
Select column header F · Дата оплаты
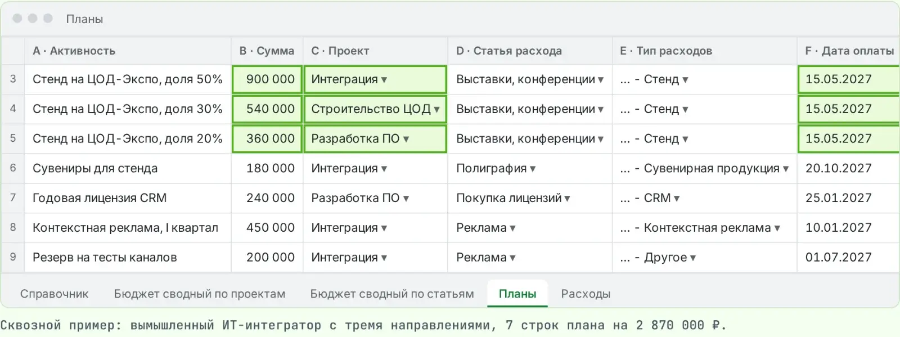click(848, 51)
